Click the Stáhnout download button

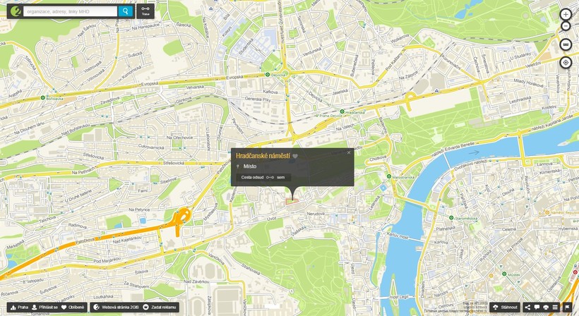505,308
